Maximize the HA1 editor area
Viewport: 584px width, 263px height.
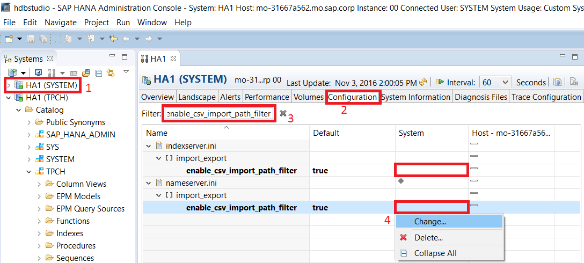(575, 57)
